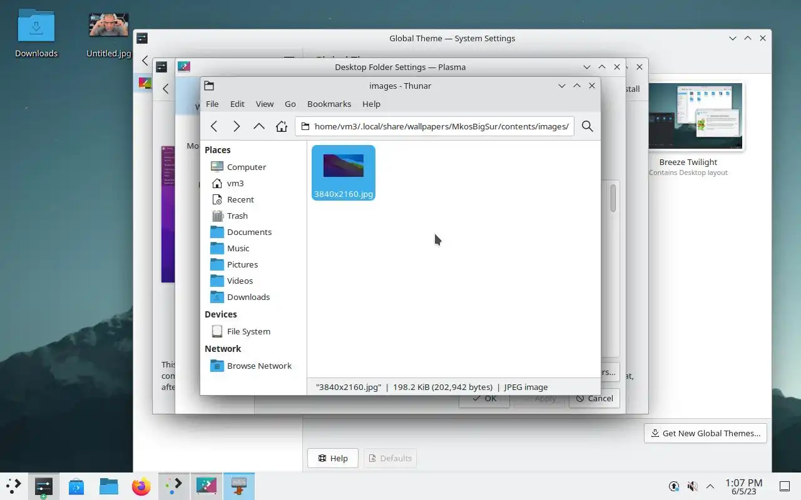Screen dimensions: 801x500
Task: Switch to Desktop Folder Settings task in taskbar
Action: [207, 486]
